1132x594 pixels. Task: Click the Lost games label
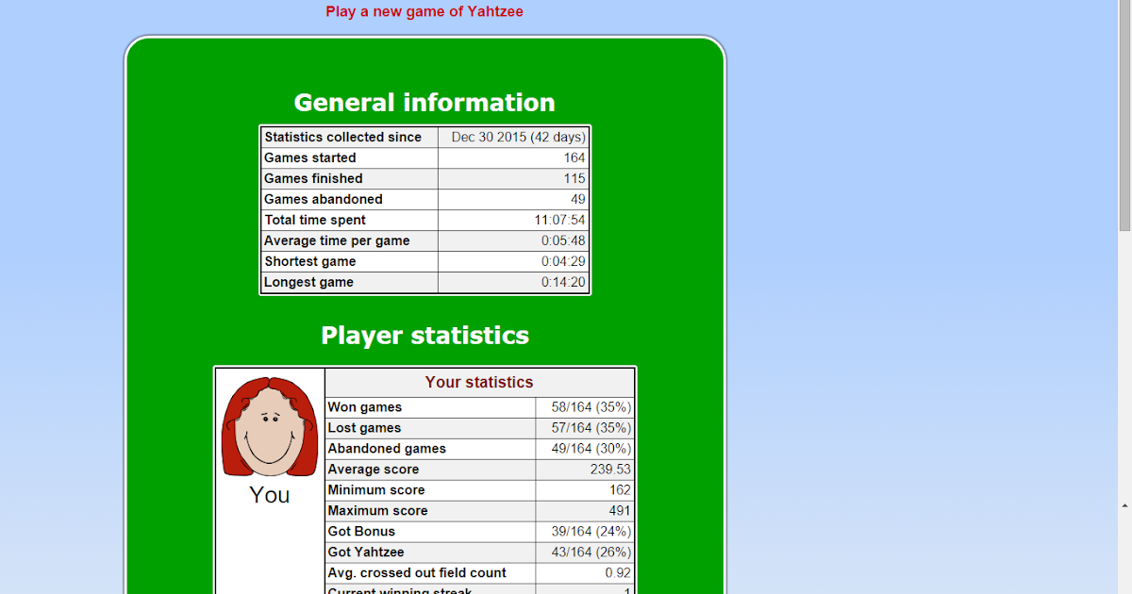(x=364, y=428)
